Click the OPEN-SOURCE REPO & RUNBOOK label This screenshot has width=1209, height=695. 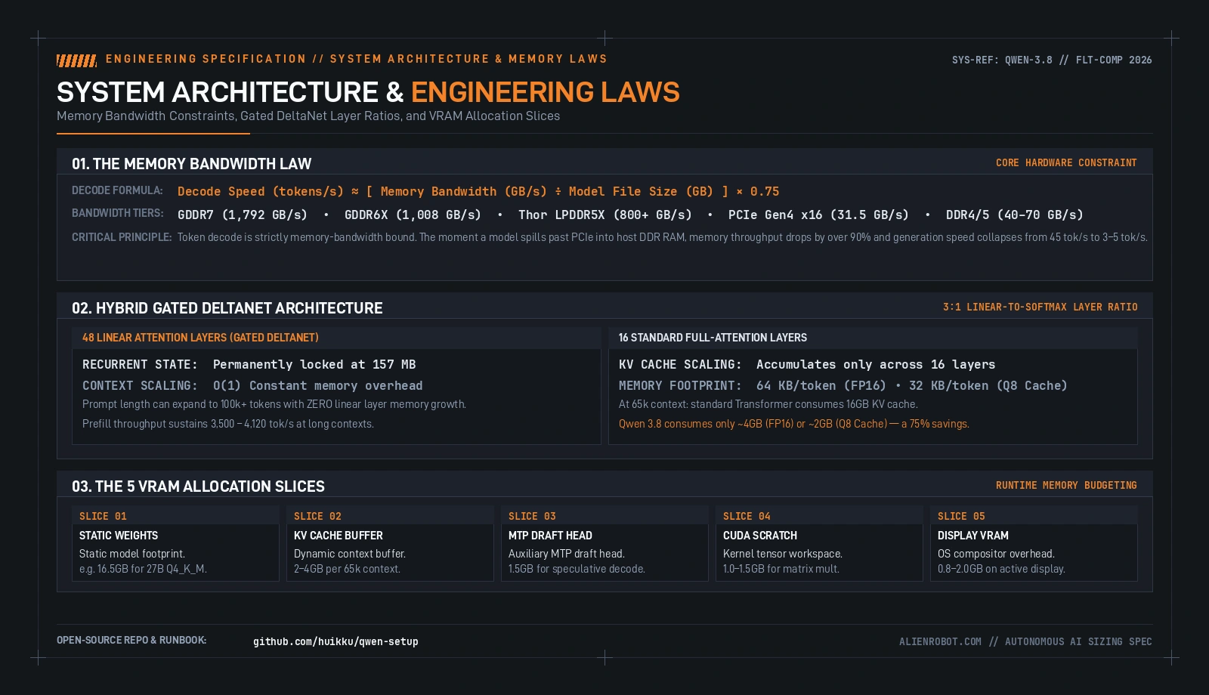click(x=131, y=640)
